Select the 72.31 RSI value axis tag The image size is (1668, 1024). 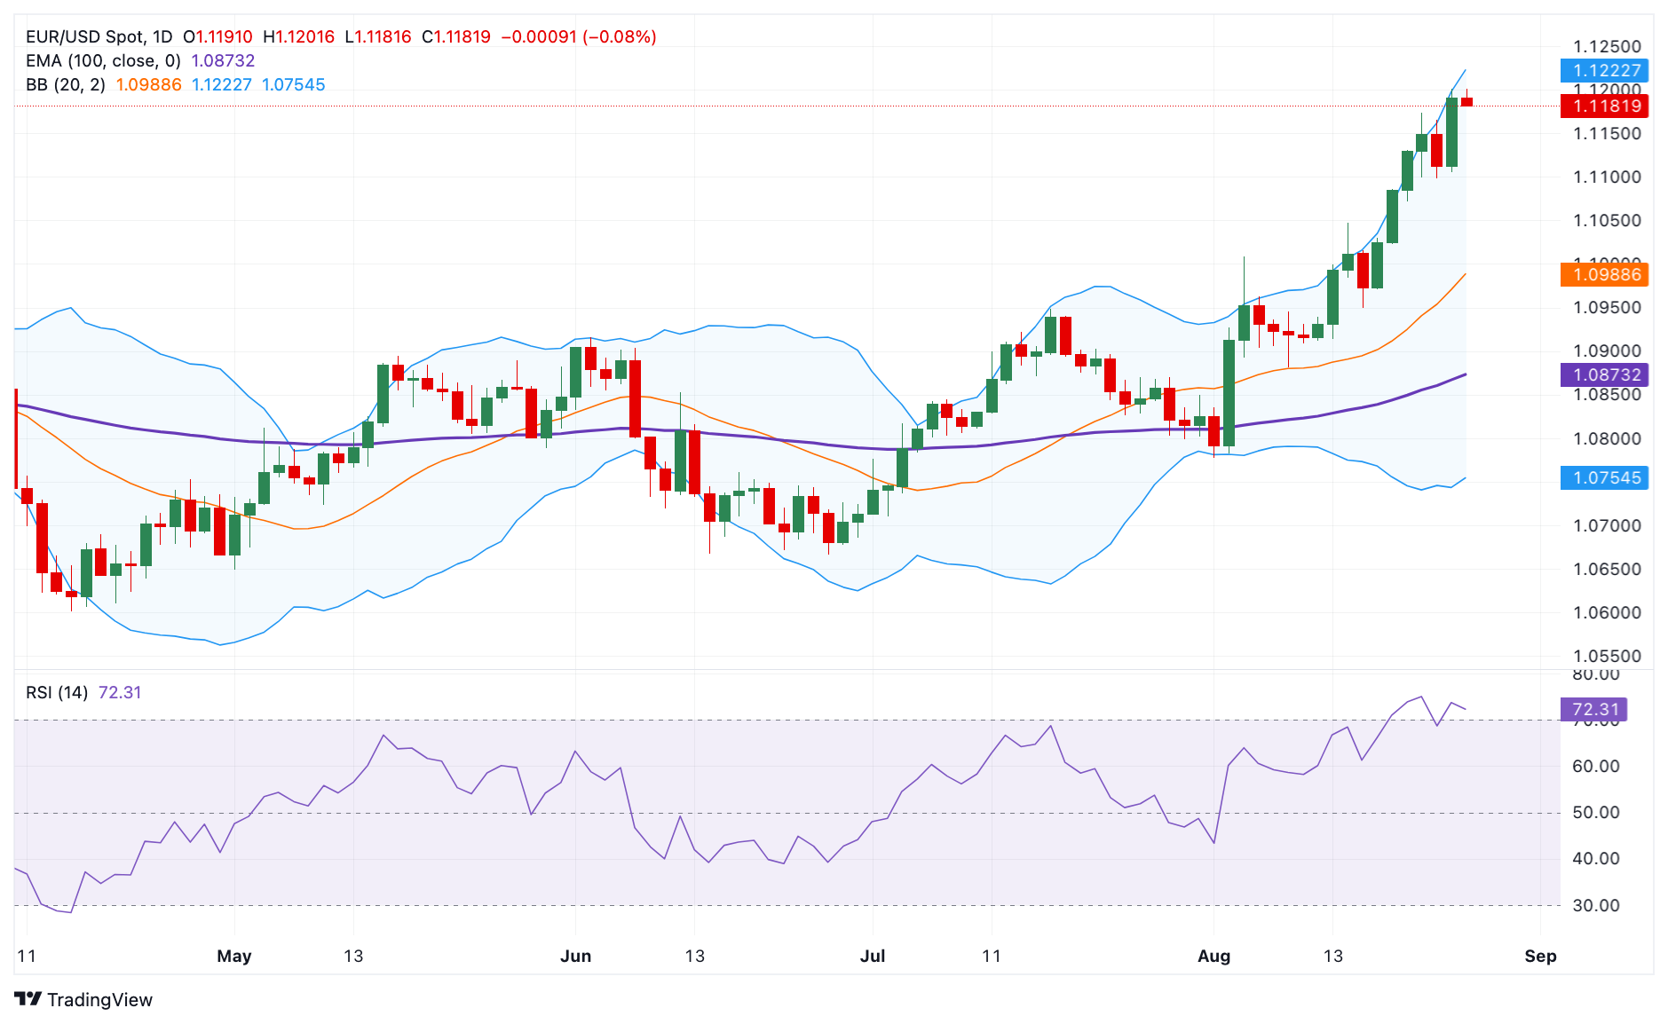1593,709
